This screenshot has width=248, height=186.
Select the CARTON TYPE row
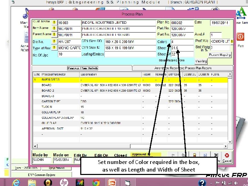(x=130, y=101)
